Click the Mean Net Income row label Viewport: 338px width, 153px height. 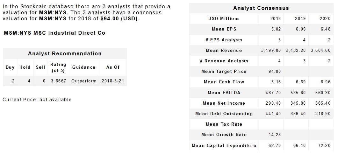coord(224,103)
